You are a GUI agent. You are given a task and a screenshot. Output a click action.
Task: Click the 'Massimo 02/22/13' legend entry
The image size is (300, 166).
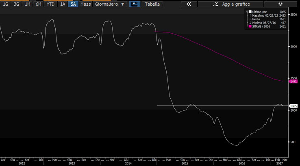pyautogui.click(x=265, y=15)
